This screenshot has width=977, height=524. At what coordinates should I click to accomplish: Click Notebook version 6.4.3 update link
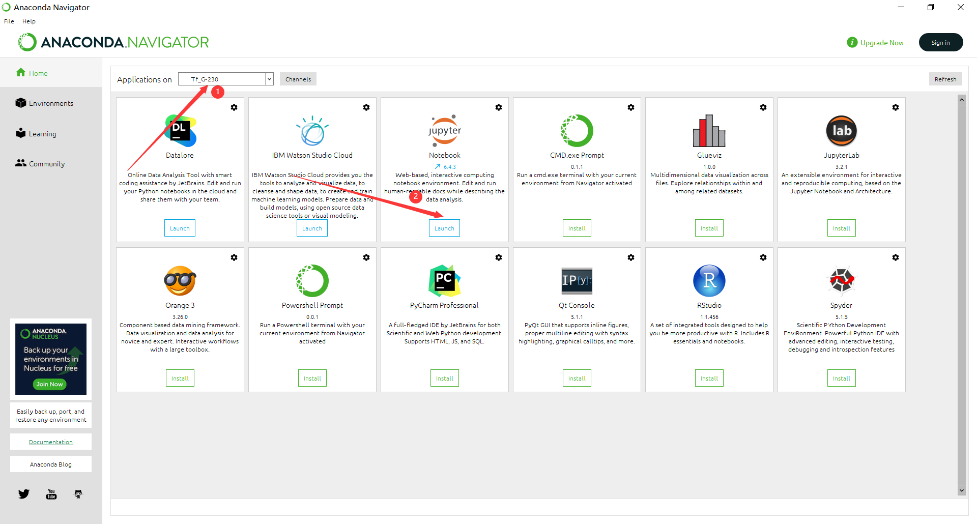click(445, 166)
